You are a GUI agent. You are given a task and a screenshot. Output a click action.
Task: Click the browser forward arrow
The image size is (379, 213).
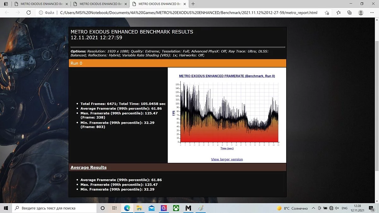click(18, 13)
